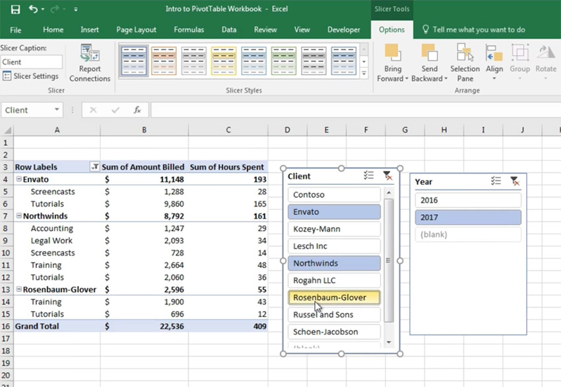Select 2016 in Year slicer
The width and height of the screenshot is (561, 387).
tap(468, 200)
